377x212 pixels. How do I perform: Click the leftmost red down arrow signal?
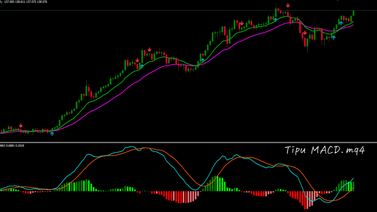coord(21,126)
